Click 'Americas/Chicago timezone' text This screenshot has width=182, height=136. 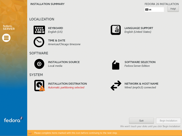click(x=64, y=44)
